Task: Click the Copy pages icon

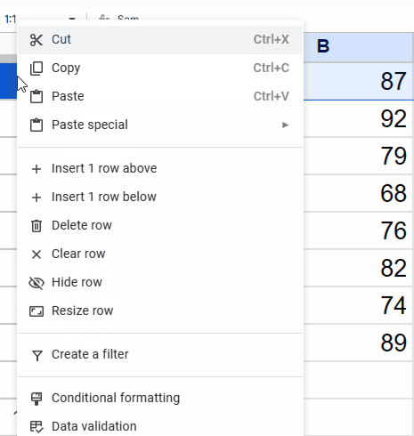Action: pos(37,69)
